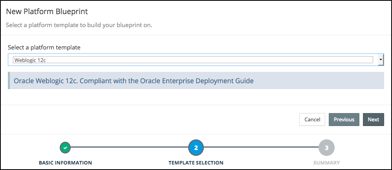This screenshot has height=170, width=392.
Task: Open the platform template dropdown arrow
Action: 380,60
